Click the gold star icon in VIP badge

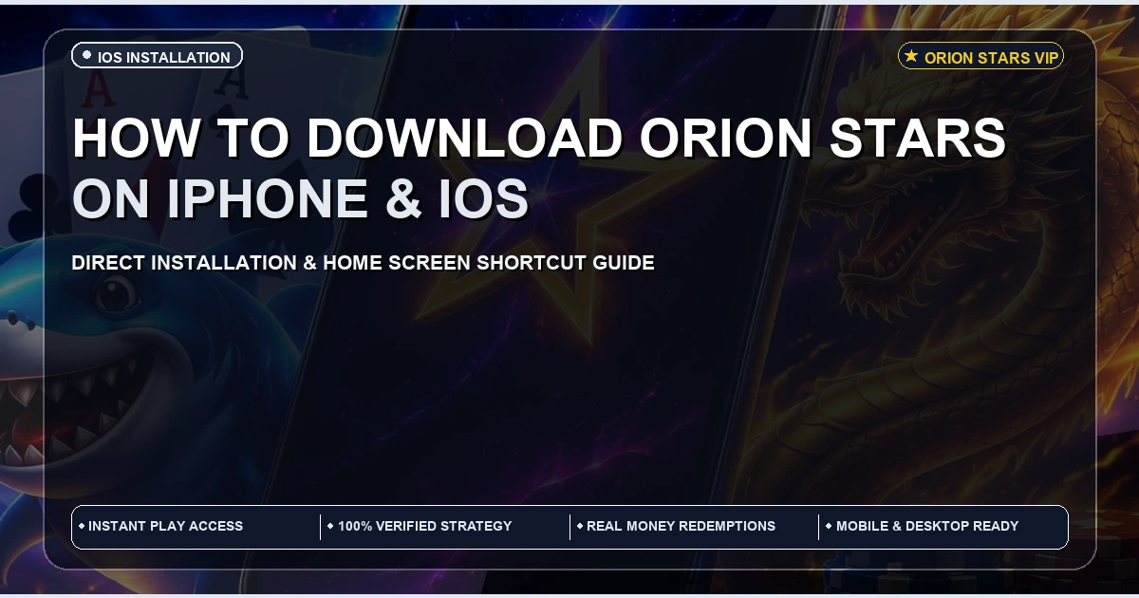click(x=911, y=56)
